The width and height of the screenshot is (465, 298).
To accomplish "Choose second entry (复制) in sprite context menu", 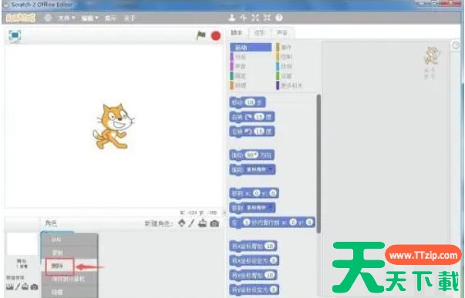I will tap(69, 253).
